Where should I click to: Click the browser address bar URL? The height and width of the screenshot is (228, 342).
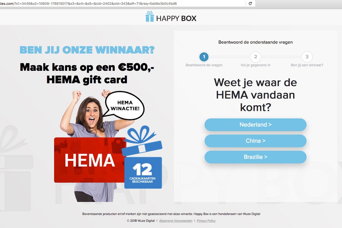coord(122,3)
